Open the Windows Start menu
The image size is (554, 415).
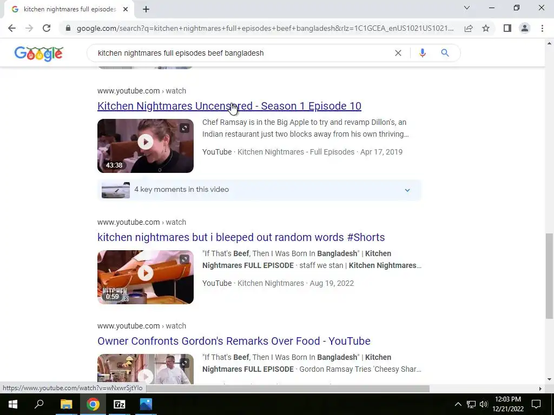[x=13, y=404]
